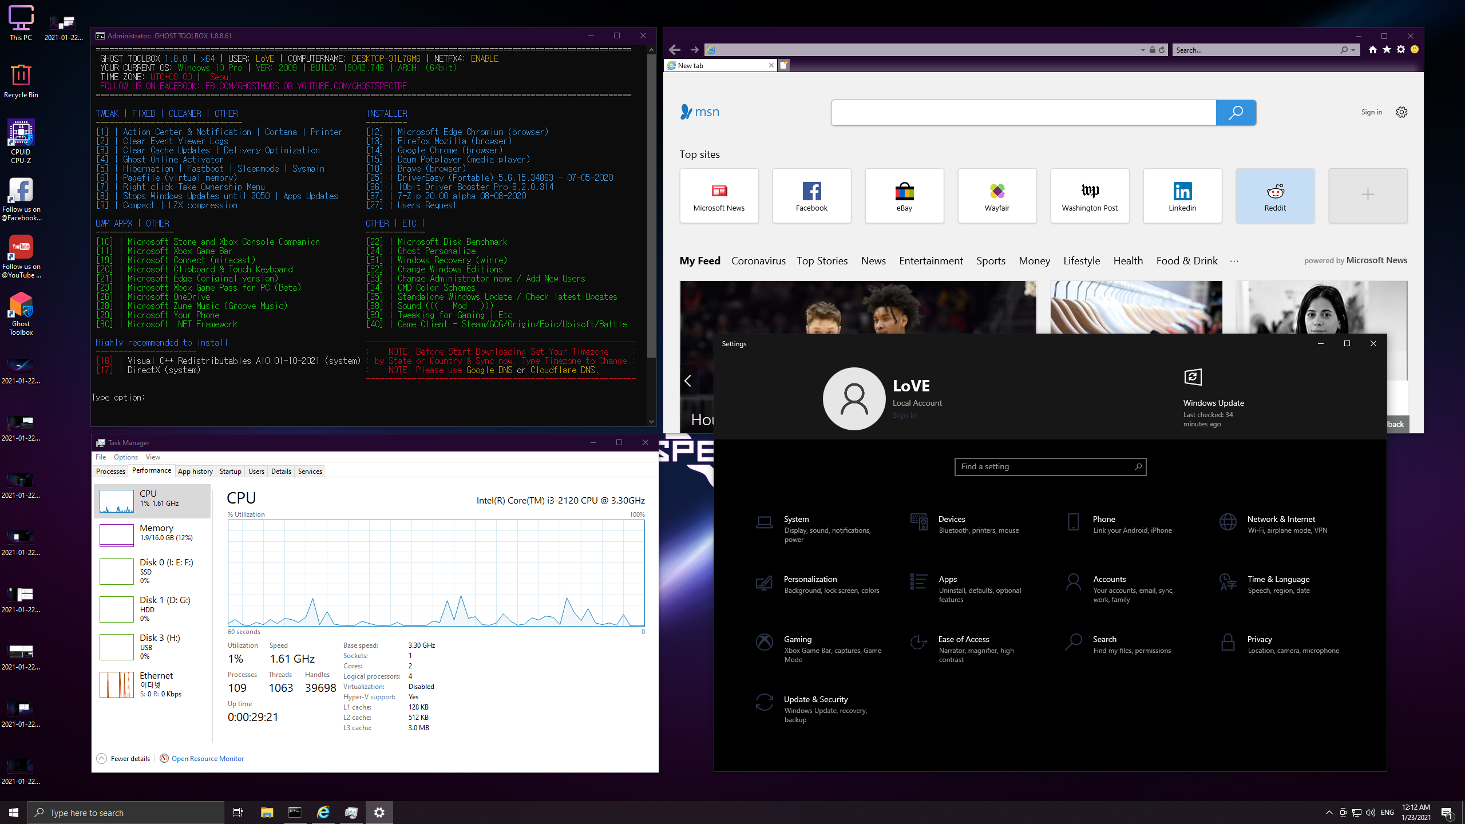Click console window scrollbar down arrow
1465x824 pixels.
point(651,422)
